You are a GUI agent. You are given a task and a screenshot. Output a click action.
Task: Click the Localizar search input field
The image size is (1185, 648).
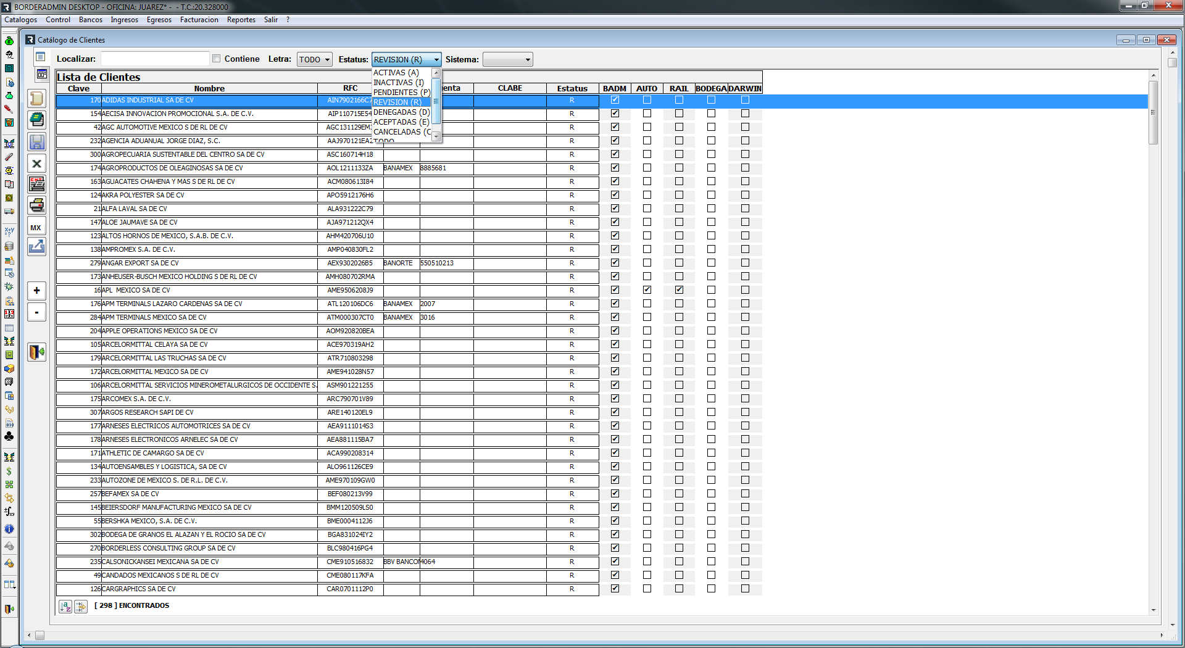click(x=155, y=59)
